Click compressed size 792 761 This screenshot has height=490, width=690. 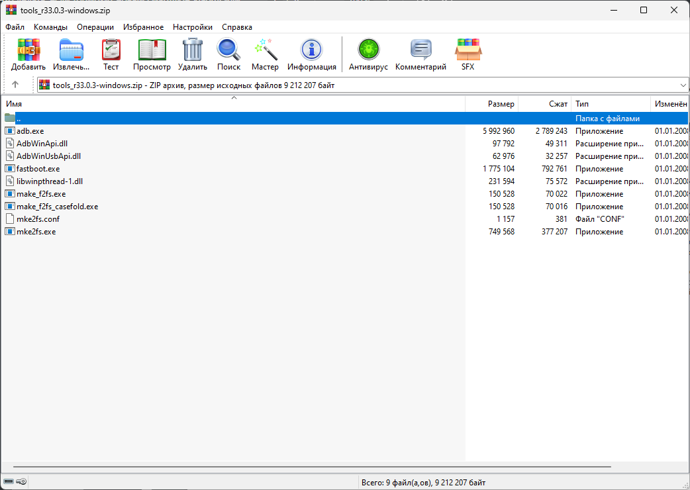554,168
